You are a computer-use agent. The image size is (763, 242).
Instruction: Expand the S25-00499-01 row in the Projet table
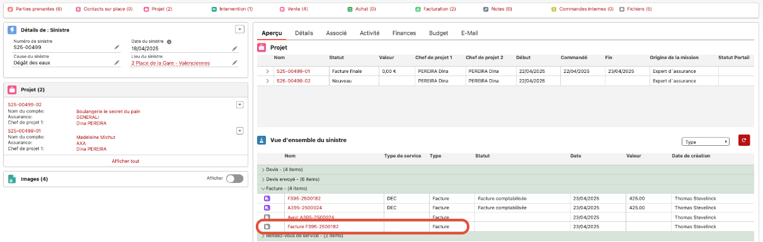pos(267,72)
